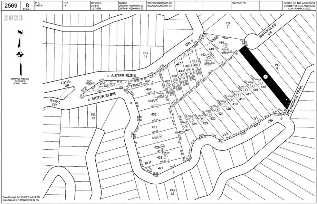The height and width of the screenshot is (204, 317).
Task: Select the PG 14 page reference label
Action: coord(145,54)
